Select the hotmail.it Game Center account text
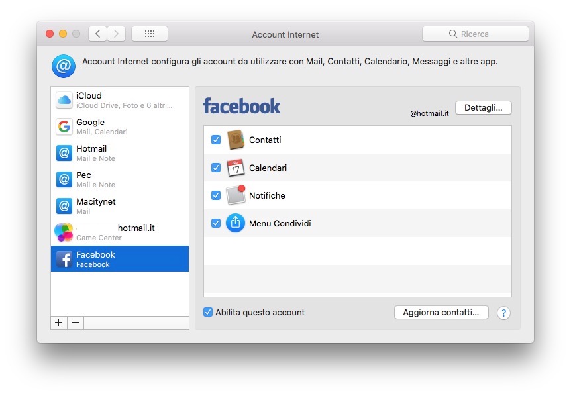Screen dimensions: 571x396 [x=136, y=228]
